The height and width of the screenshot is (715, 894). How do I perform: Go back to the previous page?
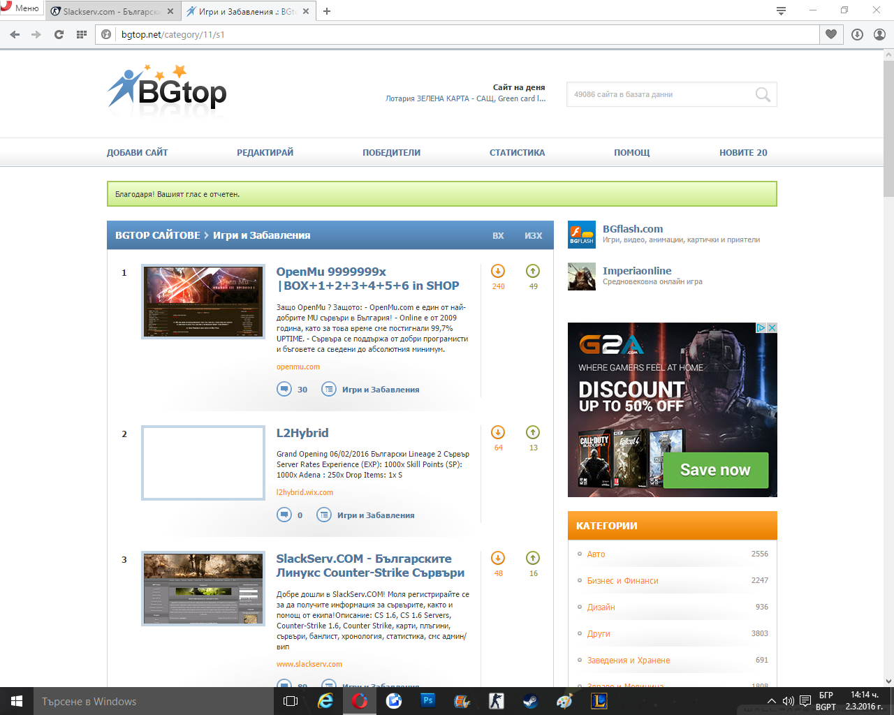coord(15,34)
